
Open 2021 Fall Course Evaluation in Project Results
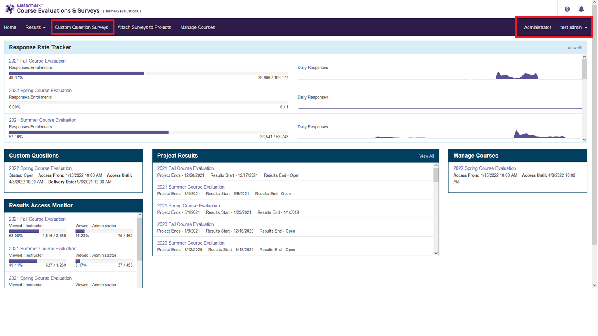point(185,168)
